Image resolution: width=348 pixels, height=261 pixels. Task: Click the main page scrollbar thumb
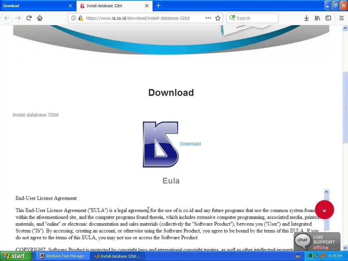(x=345, y=107)
